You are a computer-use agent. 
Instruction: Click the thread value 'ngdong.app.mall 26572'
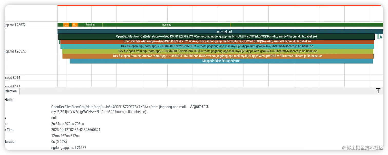point(69,148)
